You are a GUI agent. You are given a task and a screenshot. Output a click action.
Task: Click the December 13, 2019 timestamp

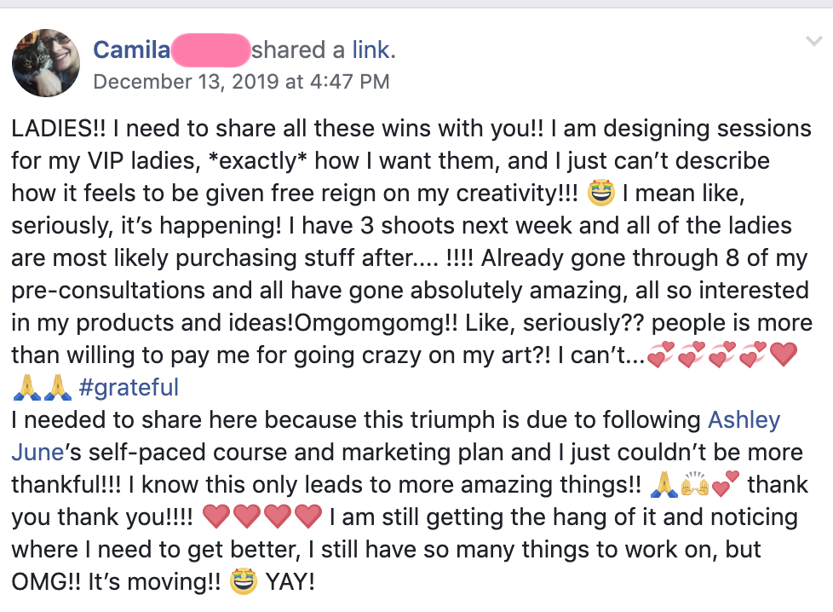pyautogui.click(x=241, y=82)
